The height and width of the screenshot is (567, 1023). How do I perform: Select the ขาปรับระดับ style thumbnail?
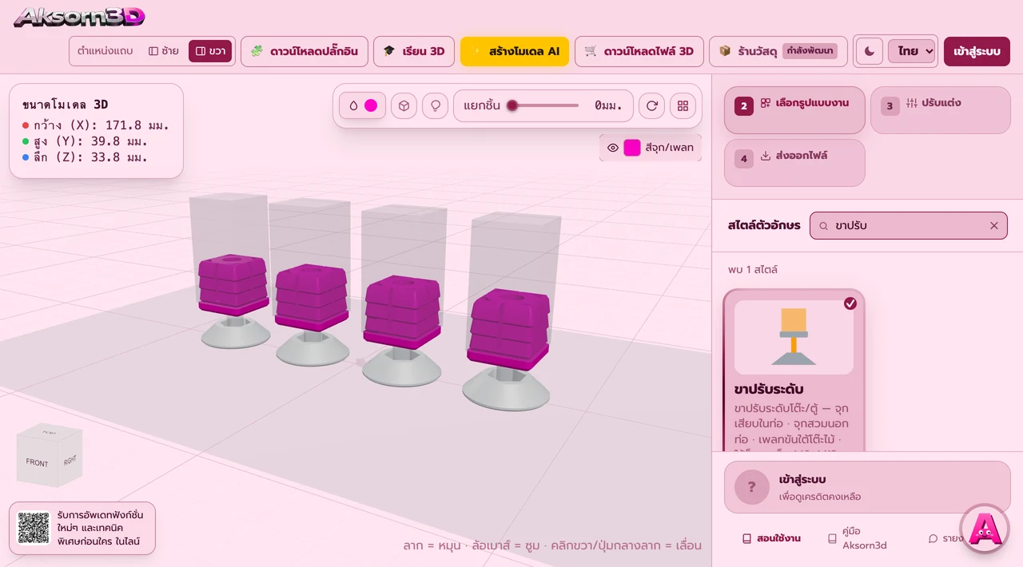pos(794,337)
